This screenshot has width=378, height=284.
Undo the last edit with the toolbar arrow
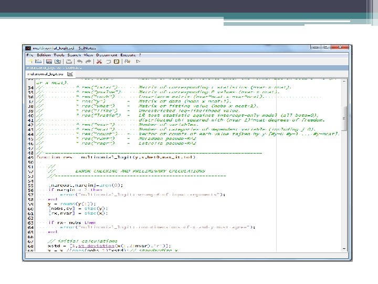pyautogui.click(x=79, y=61)
